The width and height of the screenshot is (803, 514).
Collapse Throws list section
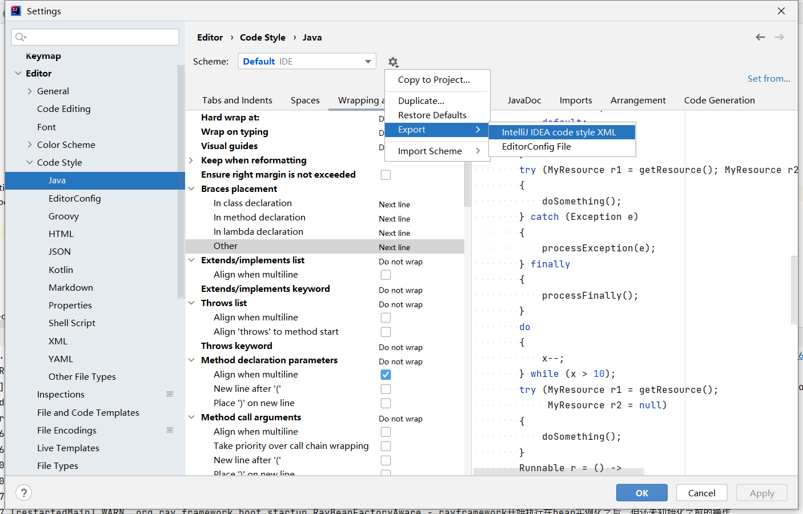tap(191, 303)
